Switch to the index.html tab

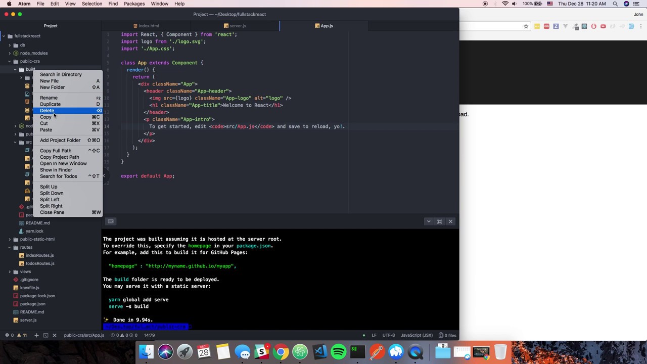tap(146, 26)
